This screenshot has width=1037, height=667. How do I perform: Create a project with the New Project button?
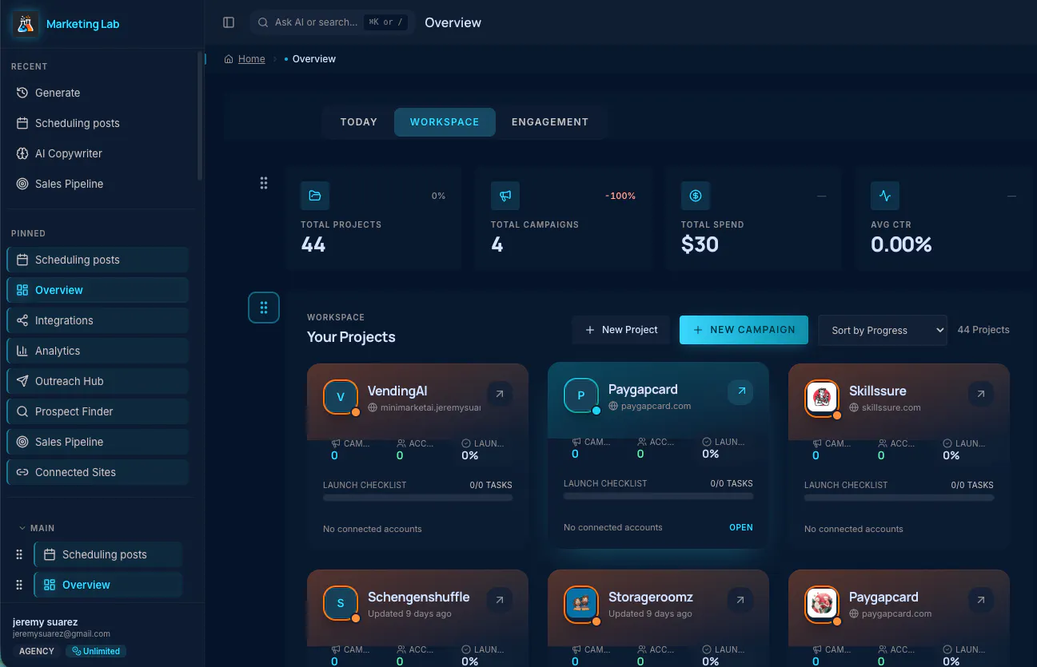tap(621, 330)
